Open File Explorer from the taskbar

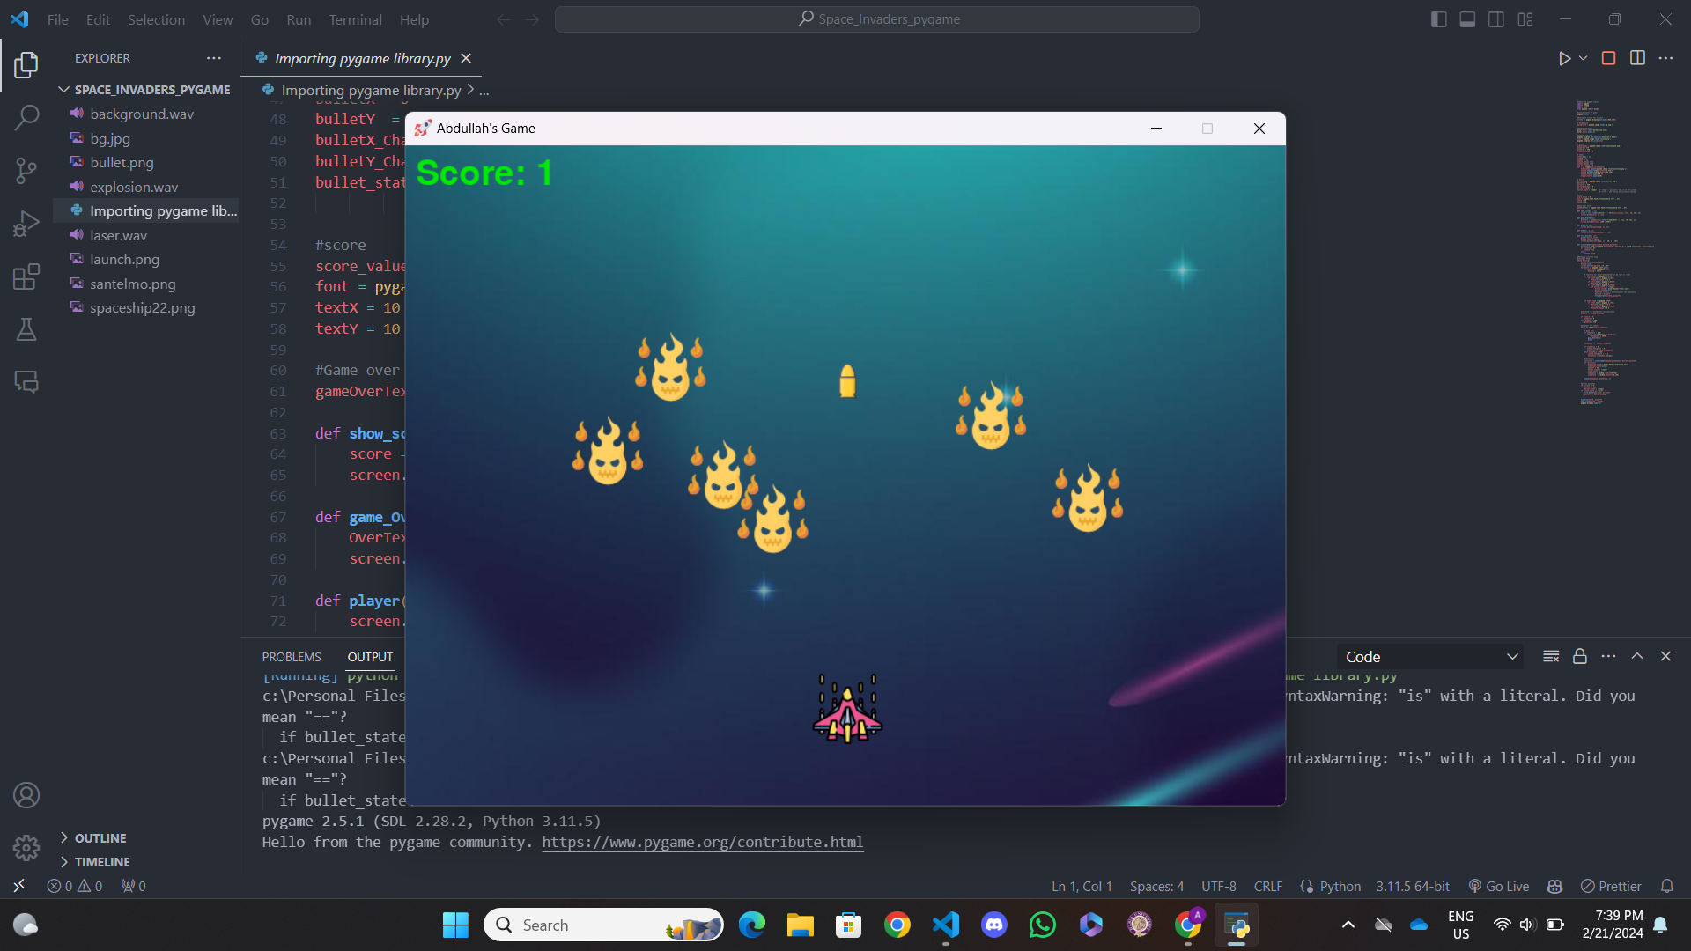click(800, 925)
